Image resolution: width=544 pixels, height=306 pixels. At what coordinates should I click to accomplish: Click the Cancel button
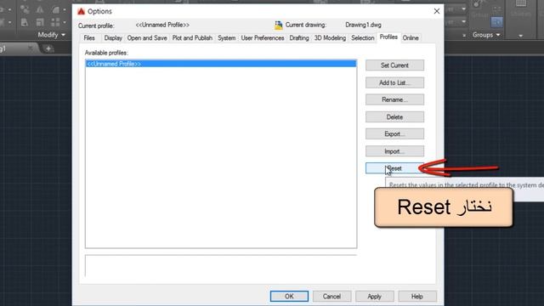tap(331, 297)
